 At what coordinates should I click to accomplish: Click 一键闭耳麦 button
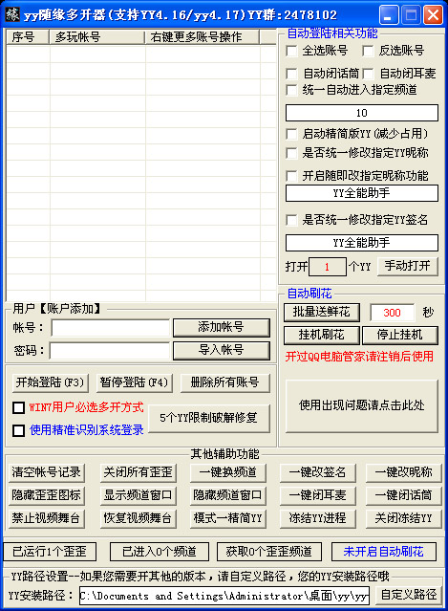coord(317,495)
